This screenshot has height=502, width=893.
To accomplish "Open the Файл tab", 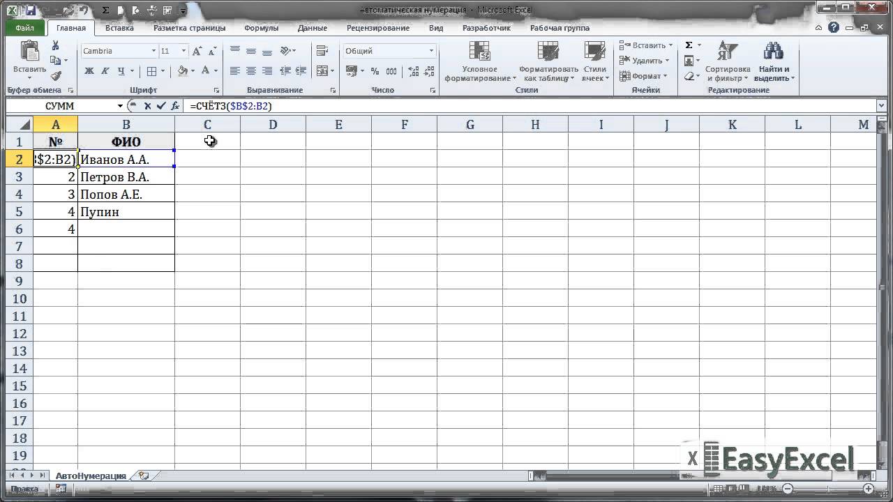I will 24,28.
